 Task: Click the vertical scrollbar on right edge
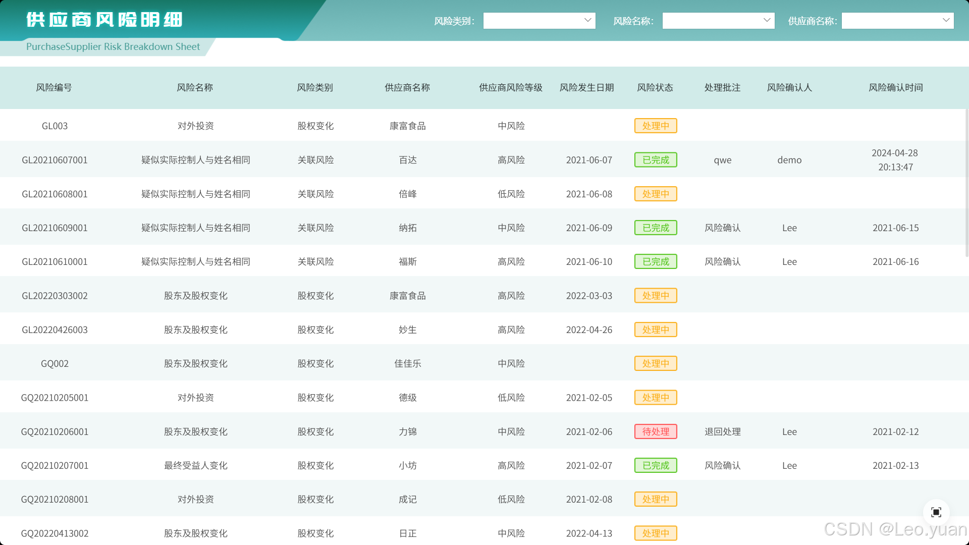(966, 182)
